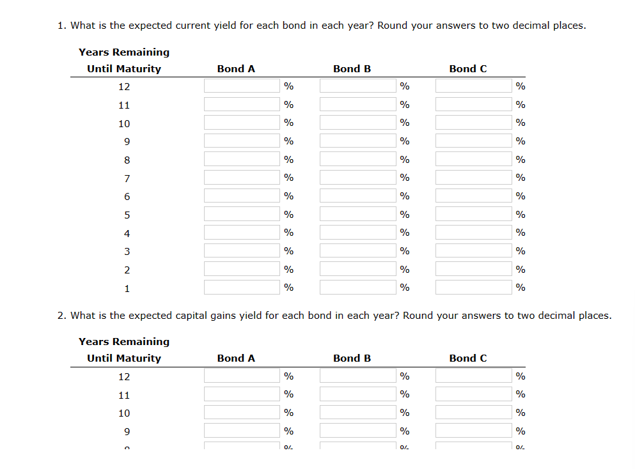Click Bond C input field for year 12

tap(473, 85)
